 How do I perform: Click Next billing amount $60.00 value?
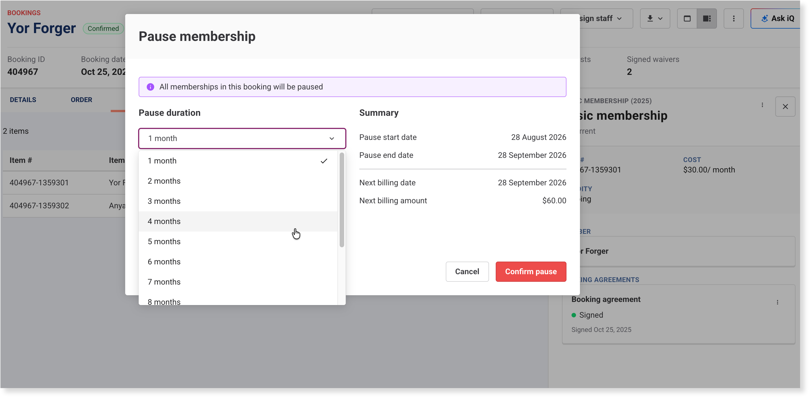554,201
